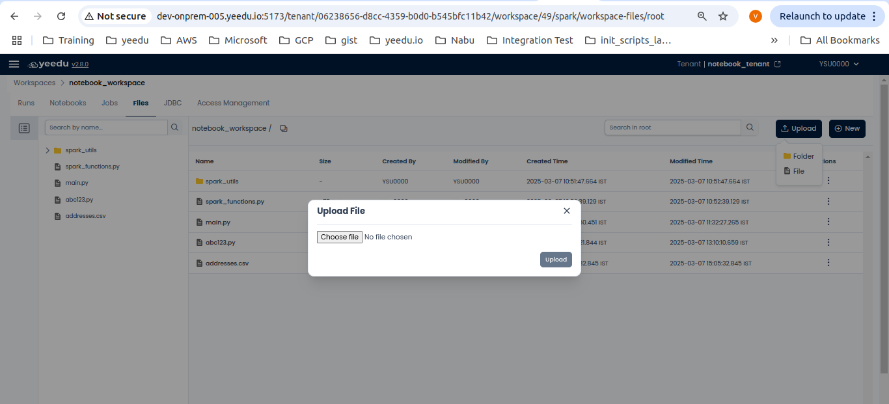Expand spark_utils folder in the tree
The height and width of the screenshot is (404, 889).
[x=48, y=150]
